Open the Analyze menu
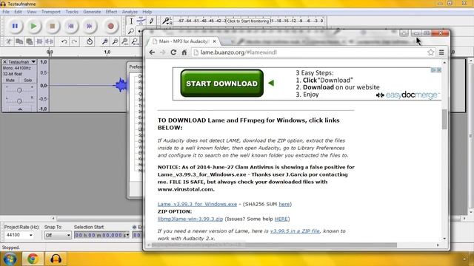This screenshot has height=266, width=474. coord(130,12)
